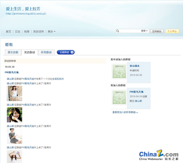
Task: Click the plus icon on 创建群组 button
Action: click(72, 52)
